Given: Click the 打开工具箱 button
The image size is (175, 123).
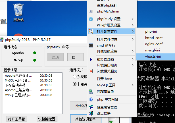Looking at the screenshot, I should [17, 119].
